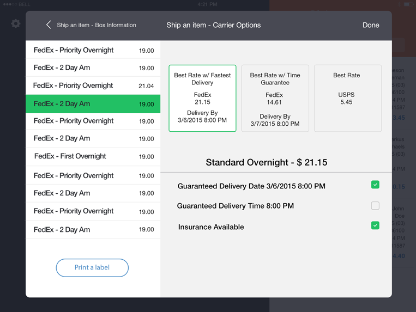Click Delivery By 3/7/2015 8:00 PM text
The height and width of the screenshot is (312, 416).
[275, 120]
